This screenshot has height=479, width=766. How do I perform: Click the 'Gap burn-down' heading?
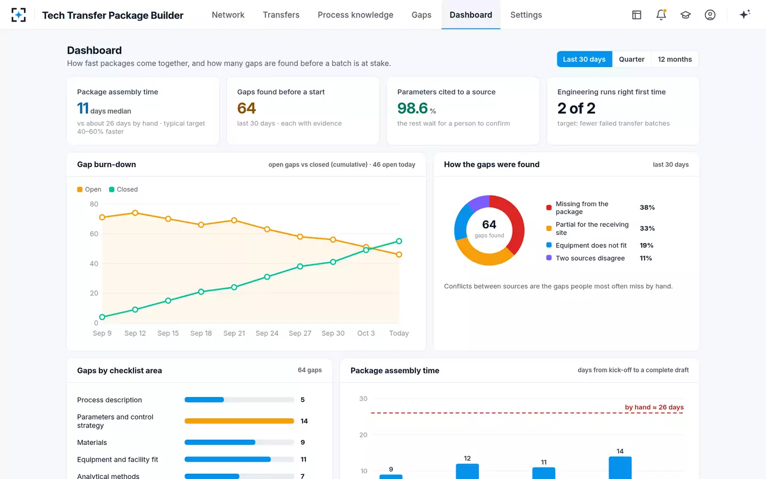click(106, 164)
